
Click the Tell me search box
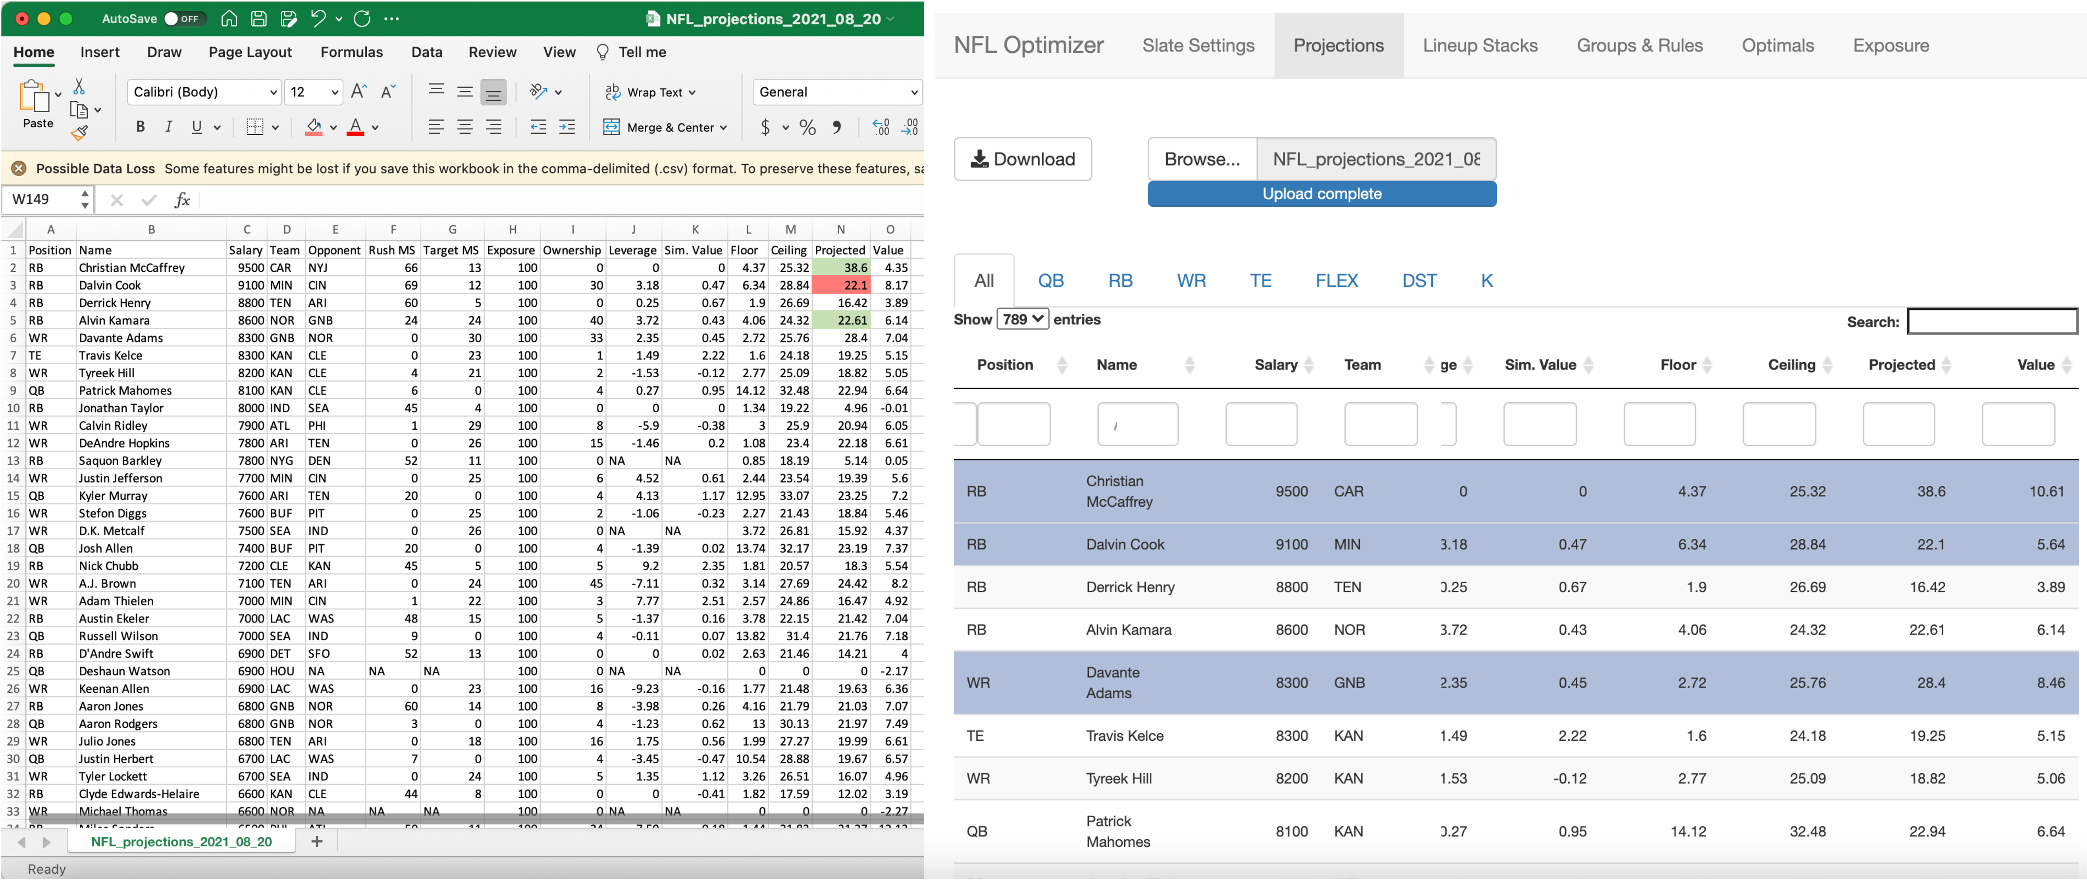632,52
